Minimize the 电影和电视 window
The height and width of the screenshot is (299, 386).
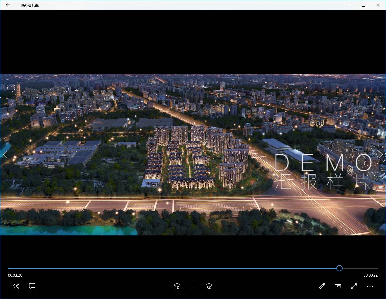coord(349,5)
